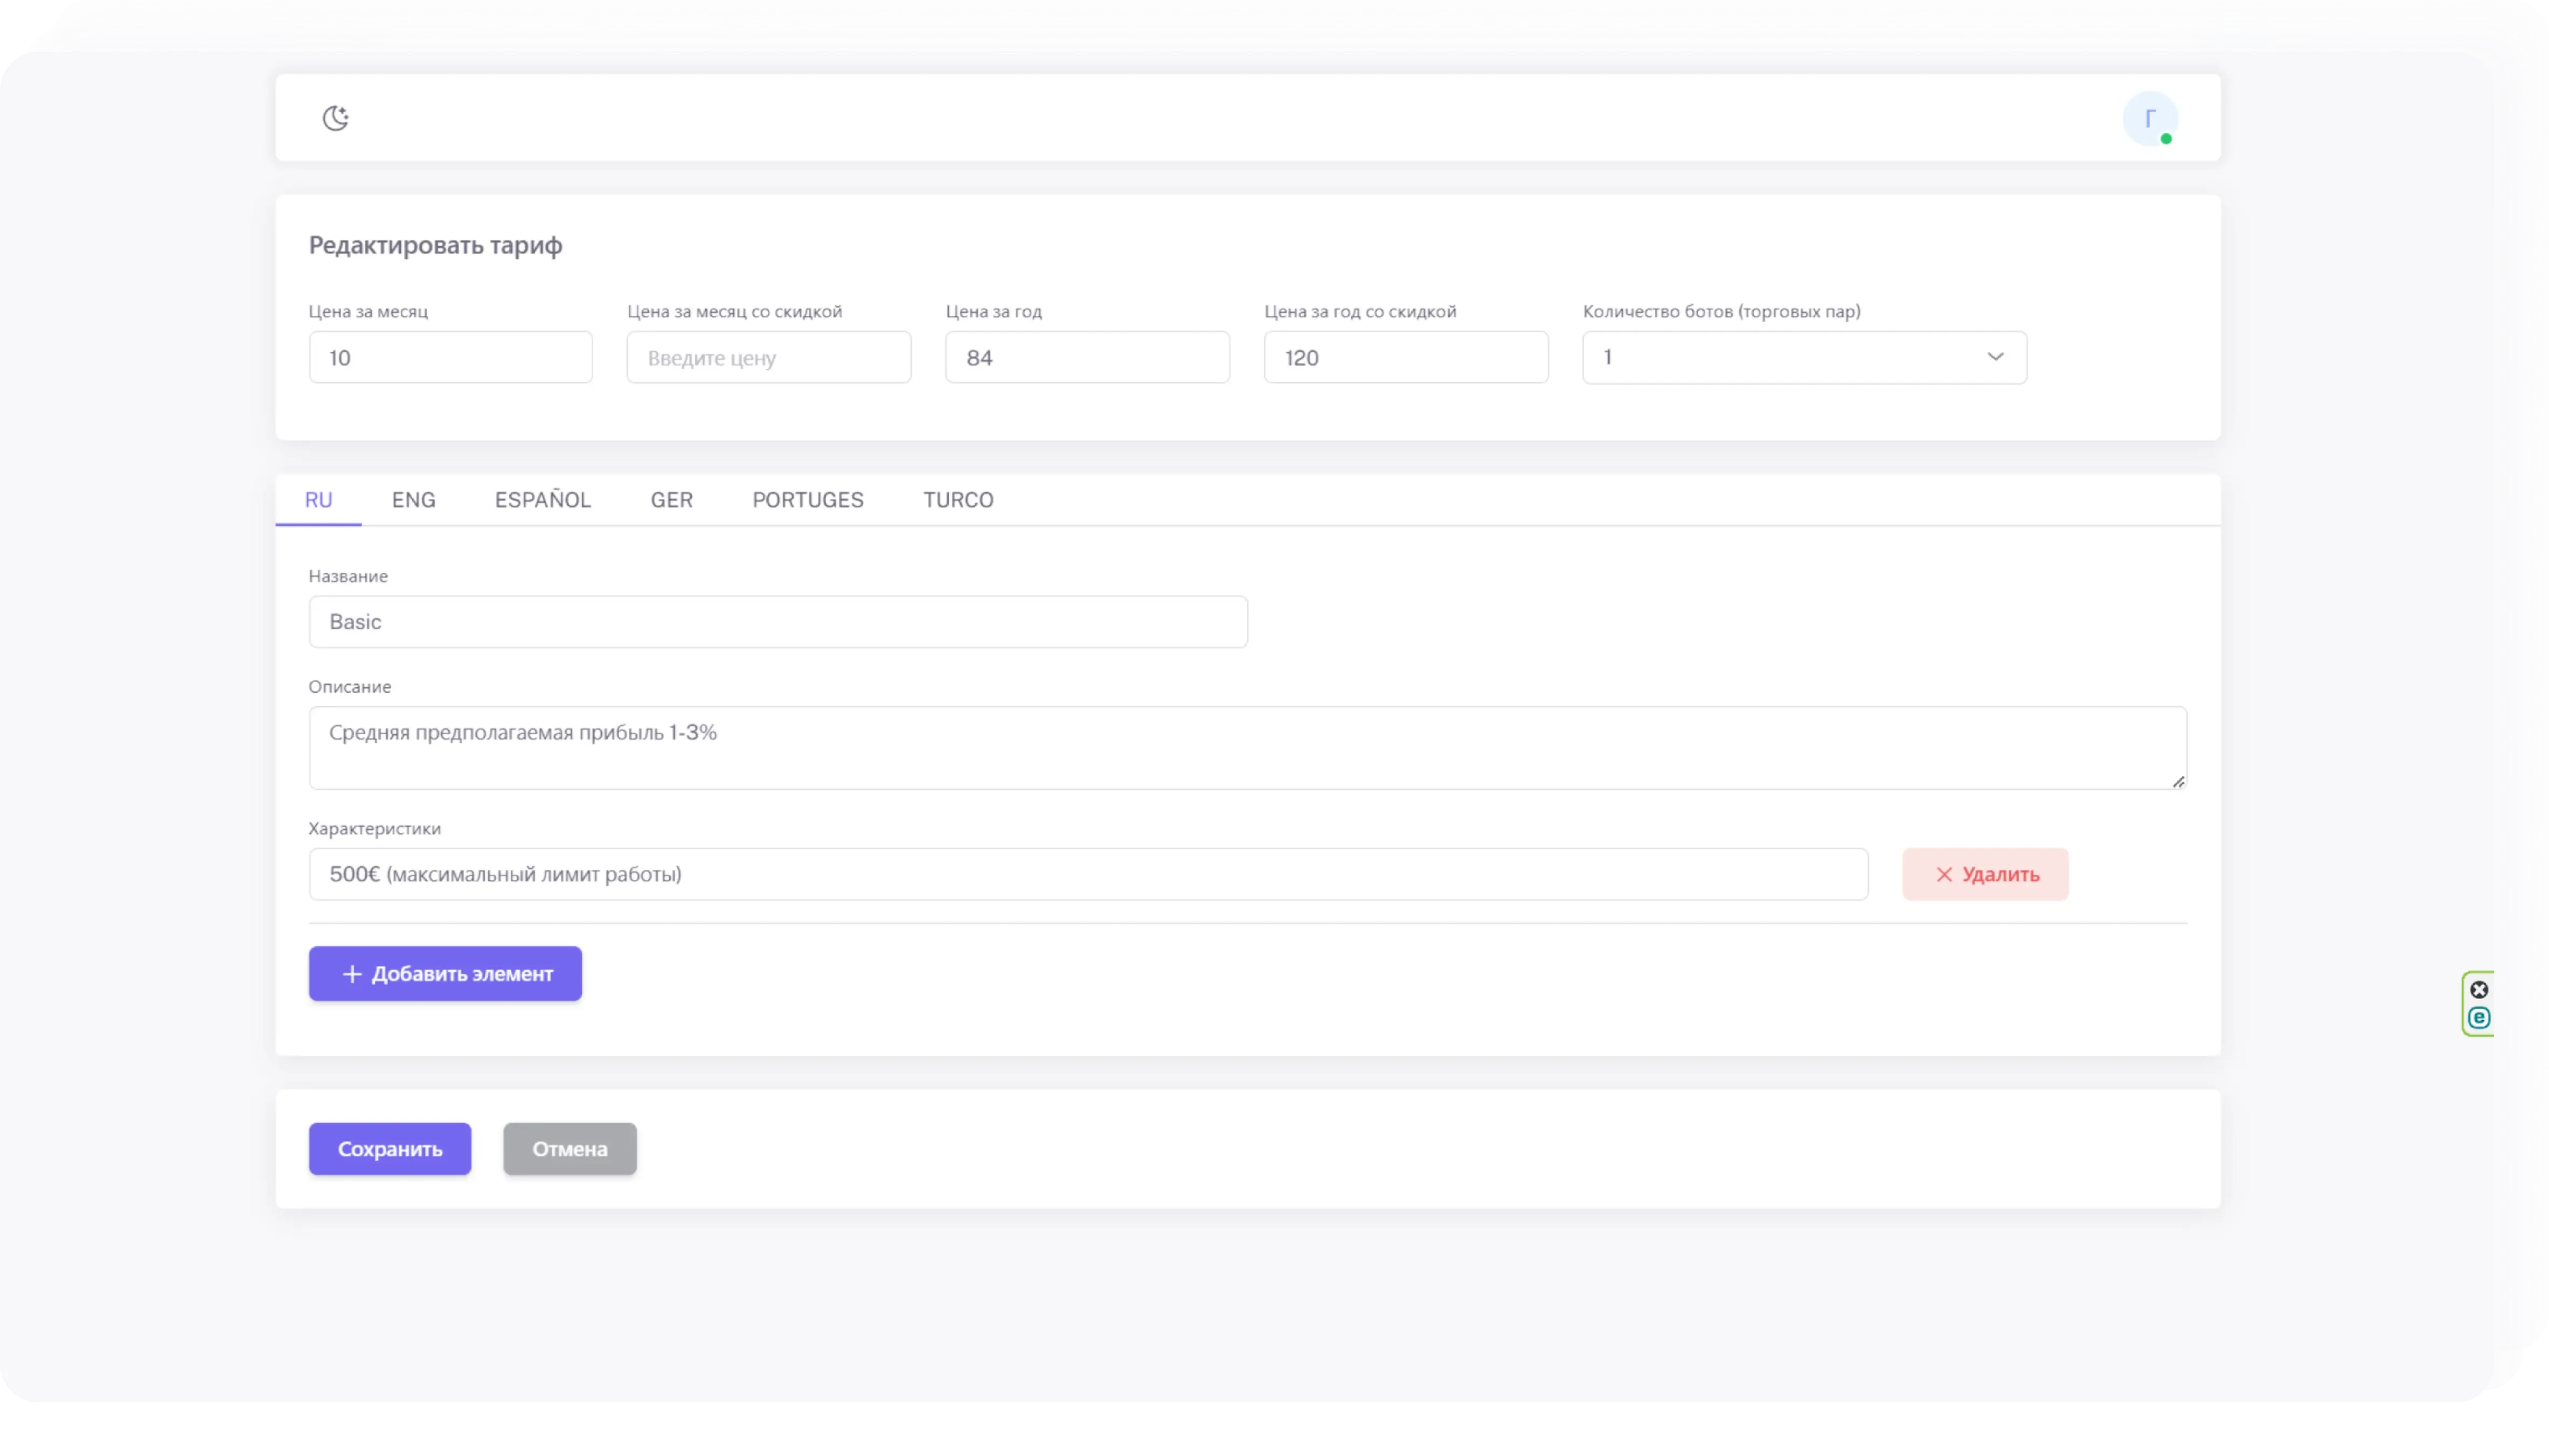
Task: Click the Цена за месяц со скидкой label
Action: click(x=734, y=311)
